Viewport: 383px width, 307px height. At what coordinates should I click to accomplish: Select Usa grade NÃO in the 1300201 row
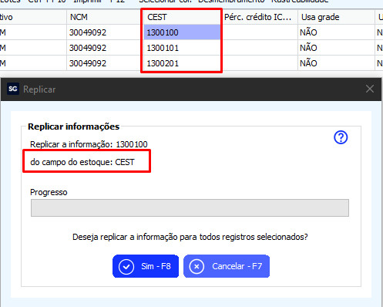(x=336, y=63)
